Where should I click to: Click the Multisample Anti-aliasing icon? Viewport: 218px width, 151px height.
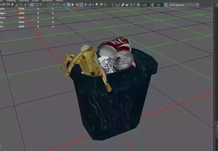tap(105, 5)
